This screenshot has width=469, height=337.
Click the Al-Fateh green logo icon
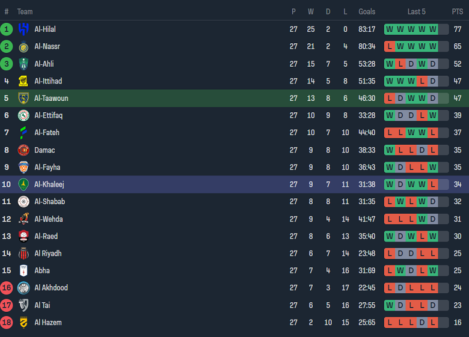tap(23, 133)
